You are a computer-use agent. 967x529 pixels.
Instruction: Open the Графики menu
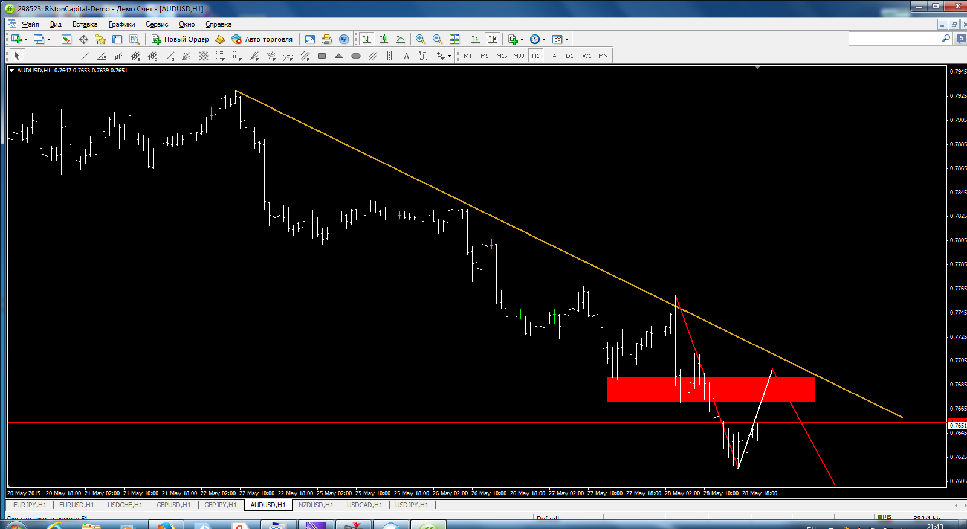click(121, 24)
